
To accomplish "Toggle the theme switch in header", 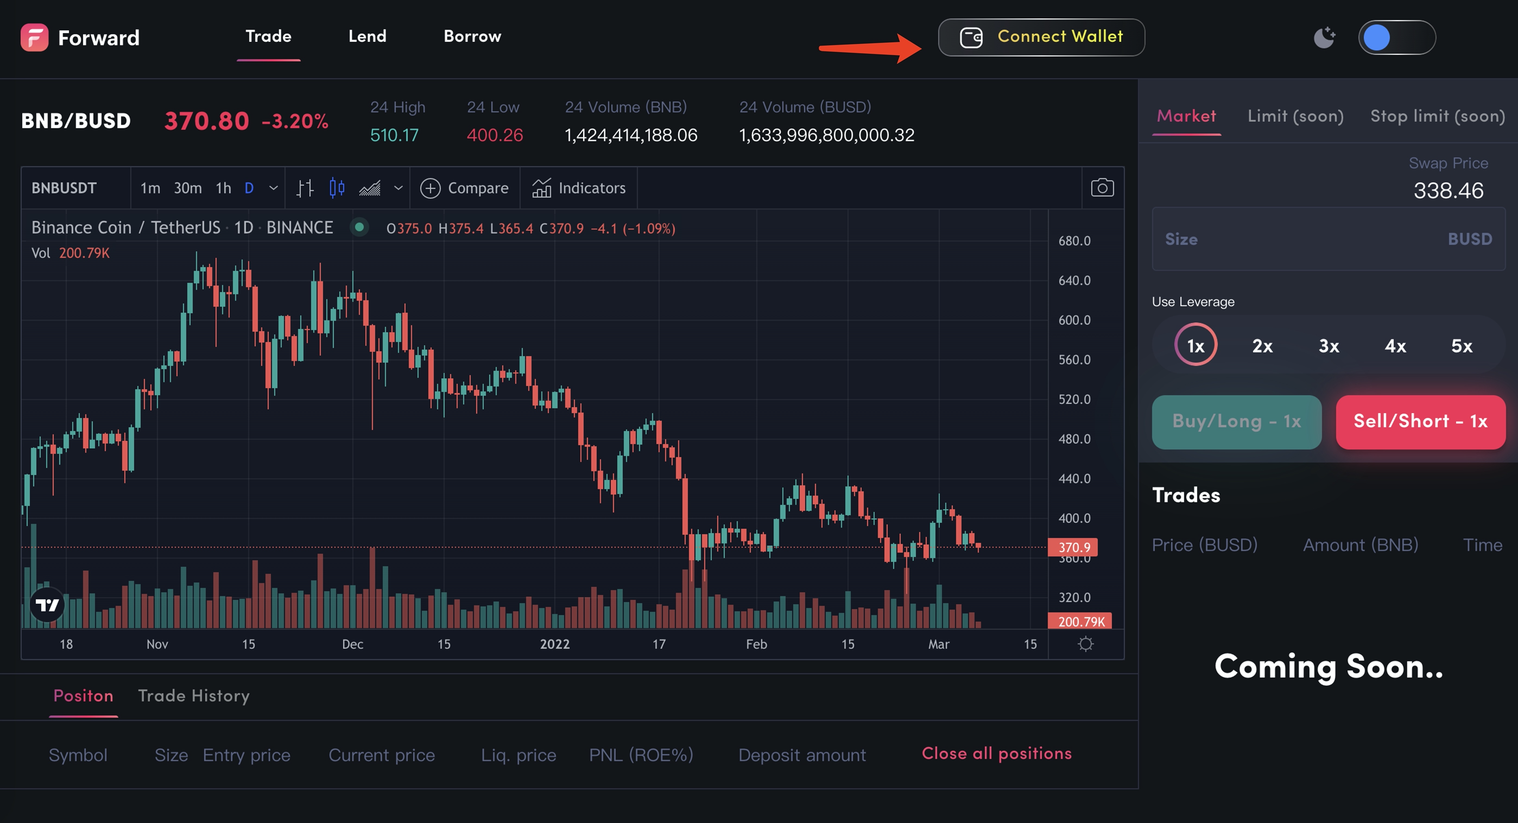I will (1396, 37).
